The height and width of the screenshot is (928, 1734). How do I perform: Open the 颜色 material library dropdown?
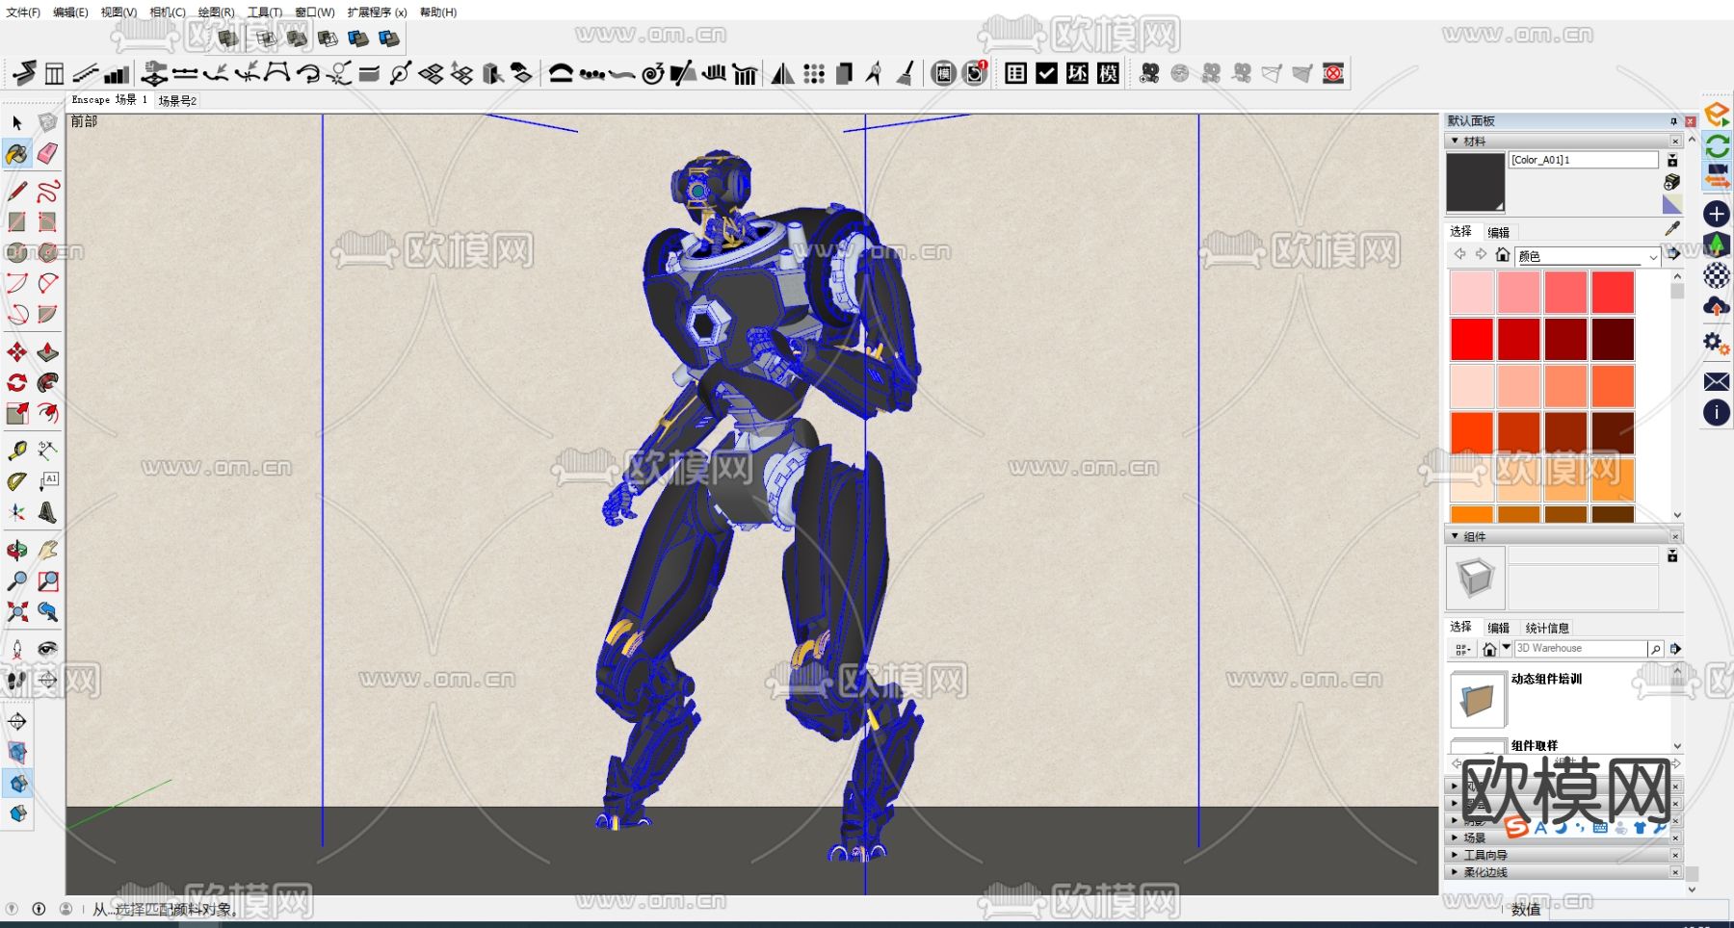(1653, 256)
